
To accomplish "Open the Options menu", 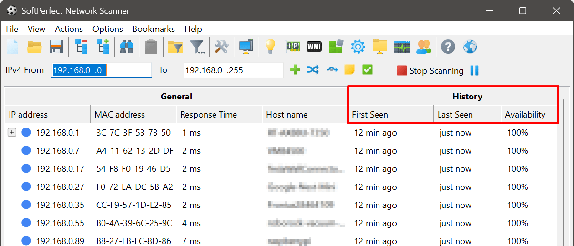I will (108, 29).
